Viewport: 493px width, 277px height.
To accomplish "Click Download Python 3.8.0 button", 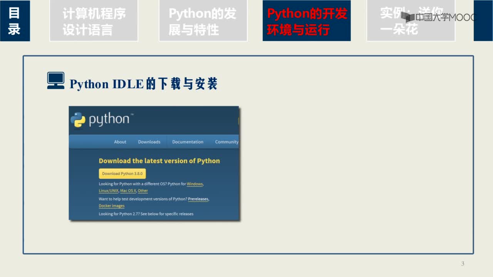I will tap(122, 174).
